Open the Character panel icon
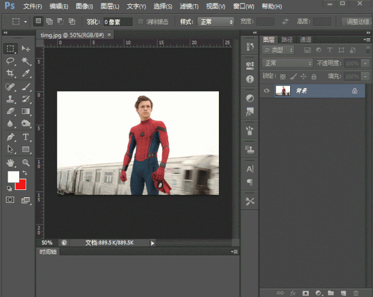Image resolution: width=373 pixels, height=297 pixels. [x=250, y=169]
